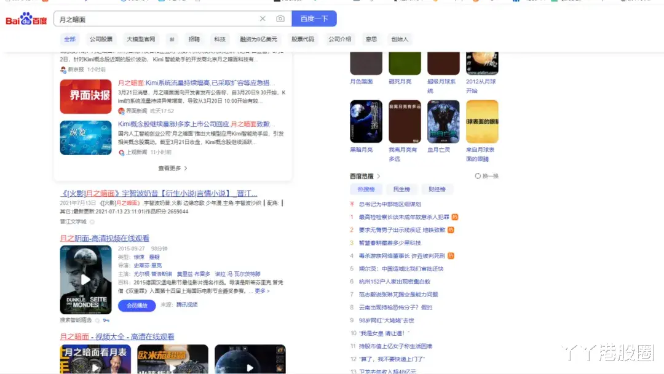Play the 月之暗面看月表 video thumbnail
Screen dimensions: 664x374
[x=95, y=359]
